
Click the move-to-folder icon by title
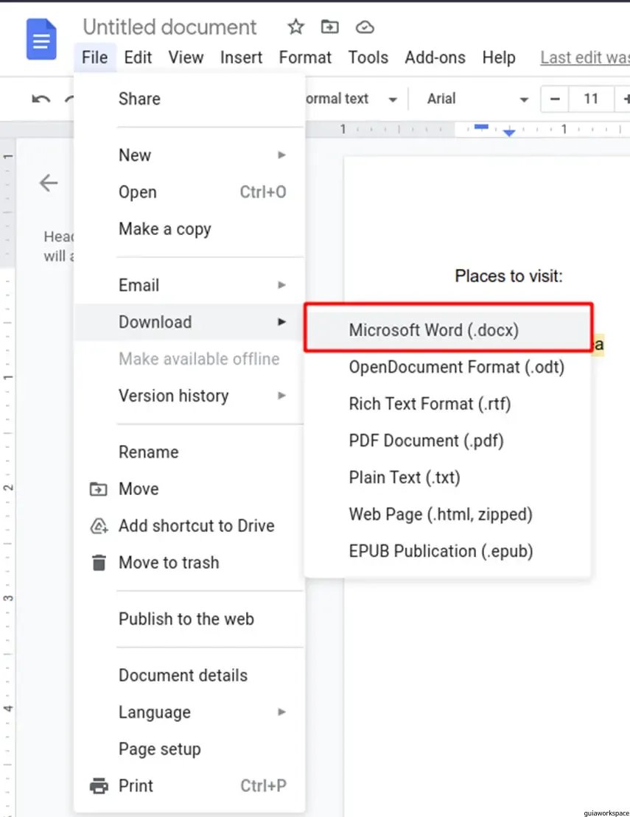click(329, 27)
